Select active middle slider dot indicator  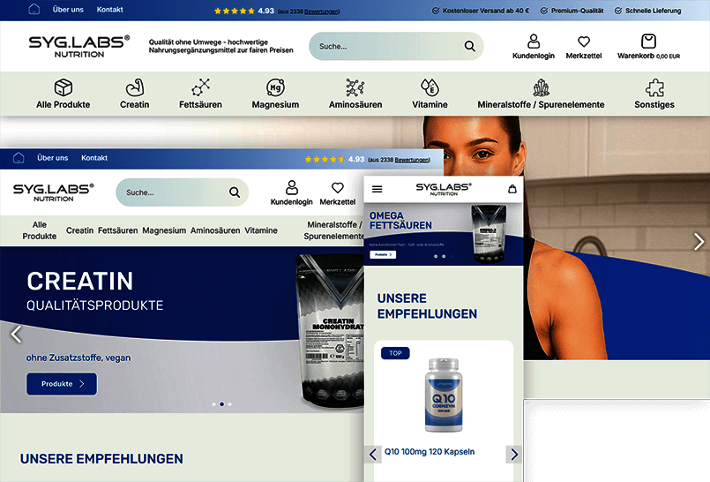coord(220,404)
